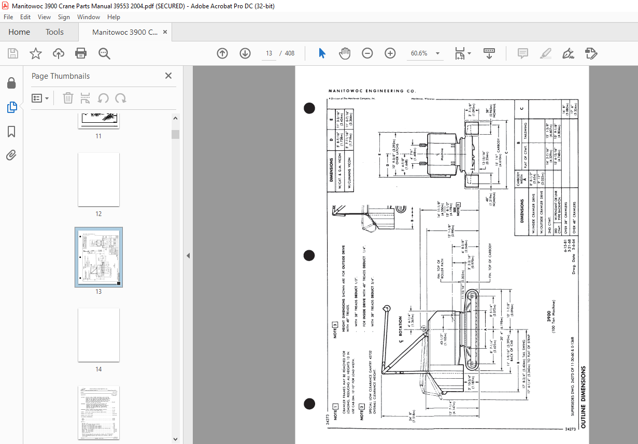
Task: Bookmark this file with the star icon
Action: 35,53
